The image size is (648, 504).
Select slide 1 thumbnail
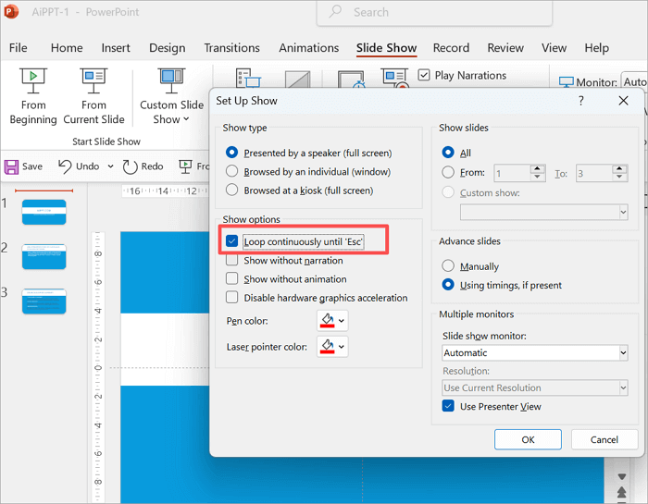(44, 212)
